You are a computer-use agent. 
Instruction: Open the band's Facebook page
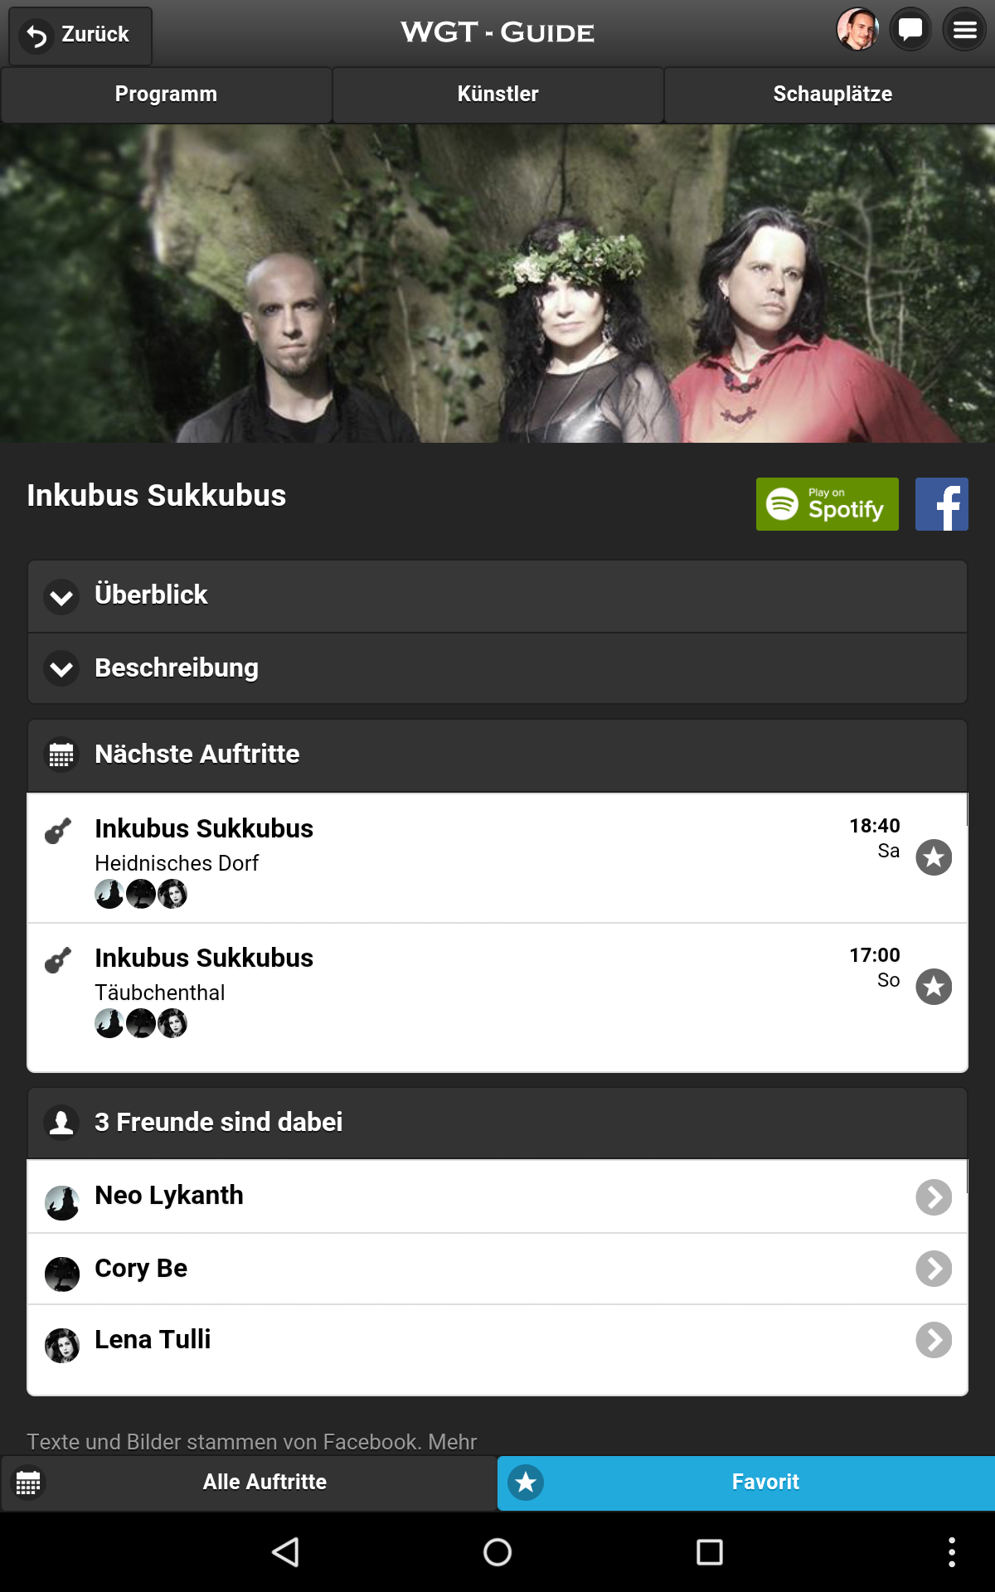click(941, 504)
